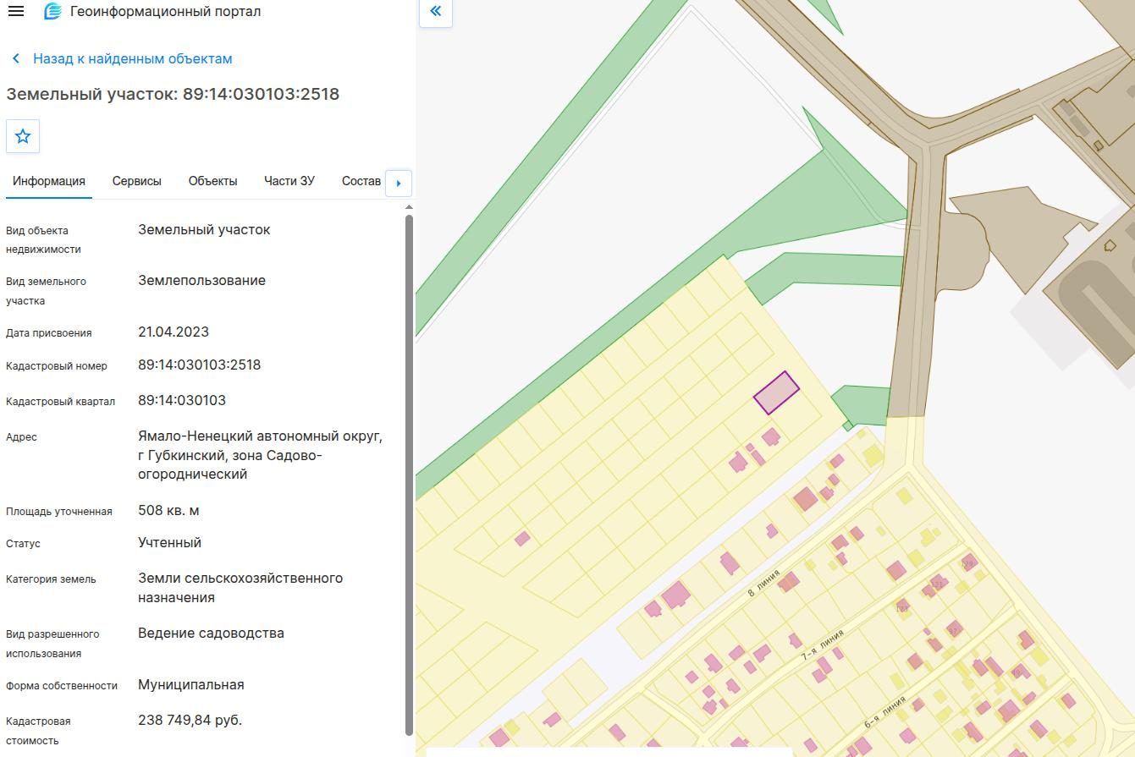
Task: Go back via Назад к найденным объектам
Action: 132,58
